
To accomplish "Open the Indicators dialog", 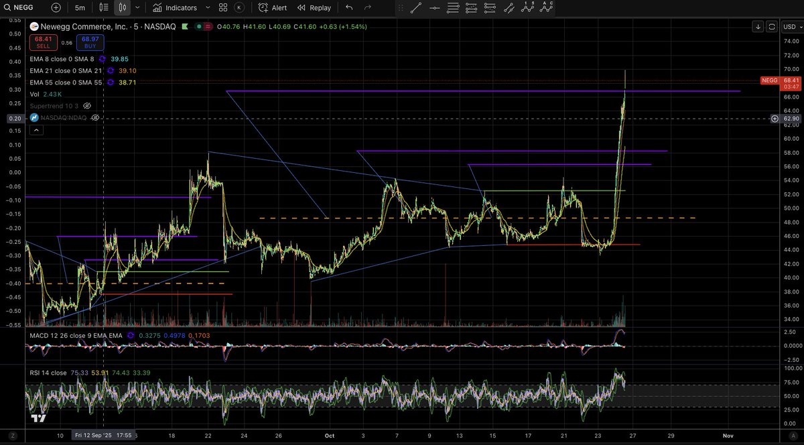I will pos(174,8).
